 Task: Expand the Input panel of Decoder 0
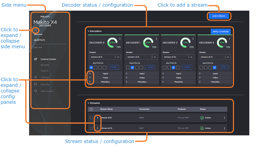pos(90,74)
